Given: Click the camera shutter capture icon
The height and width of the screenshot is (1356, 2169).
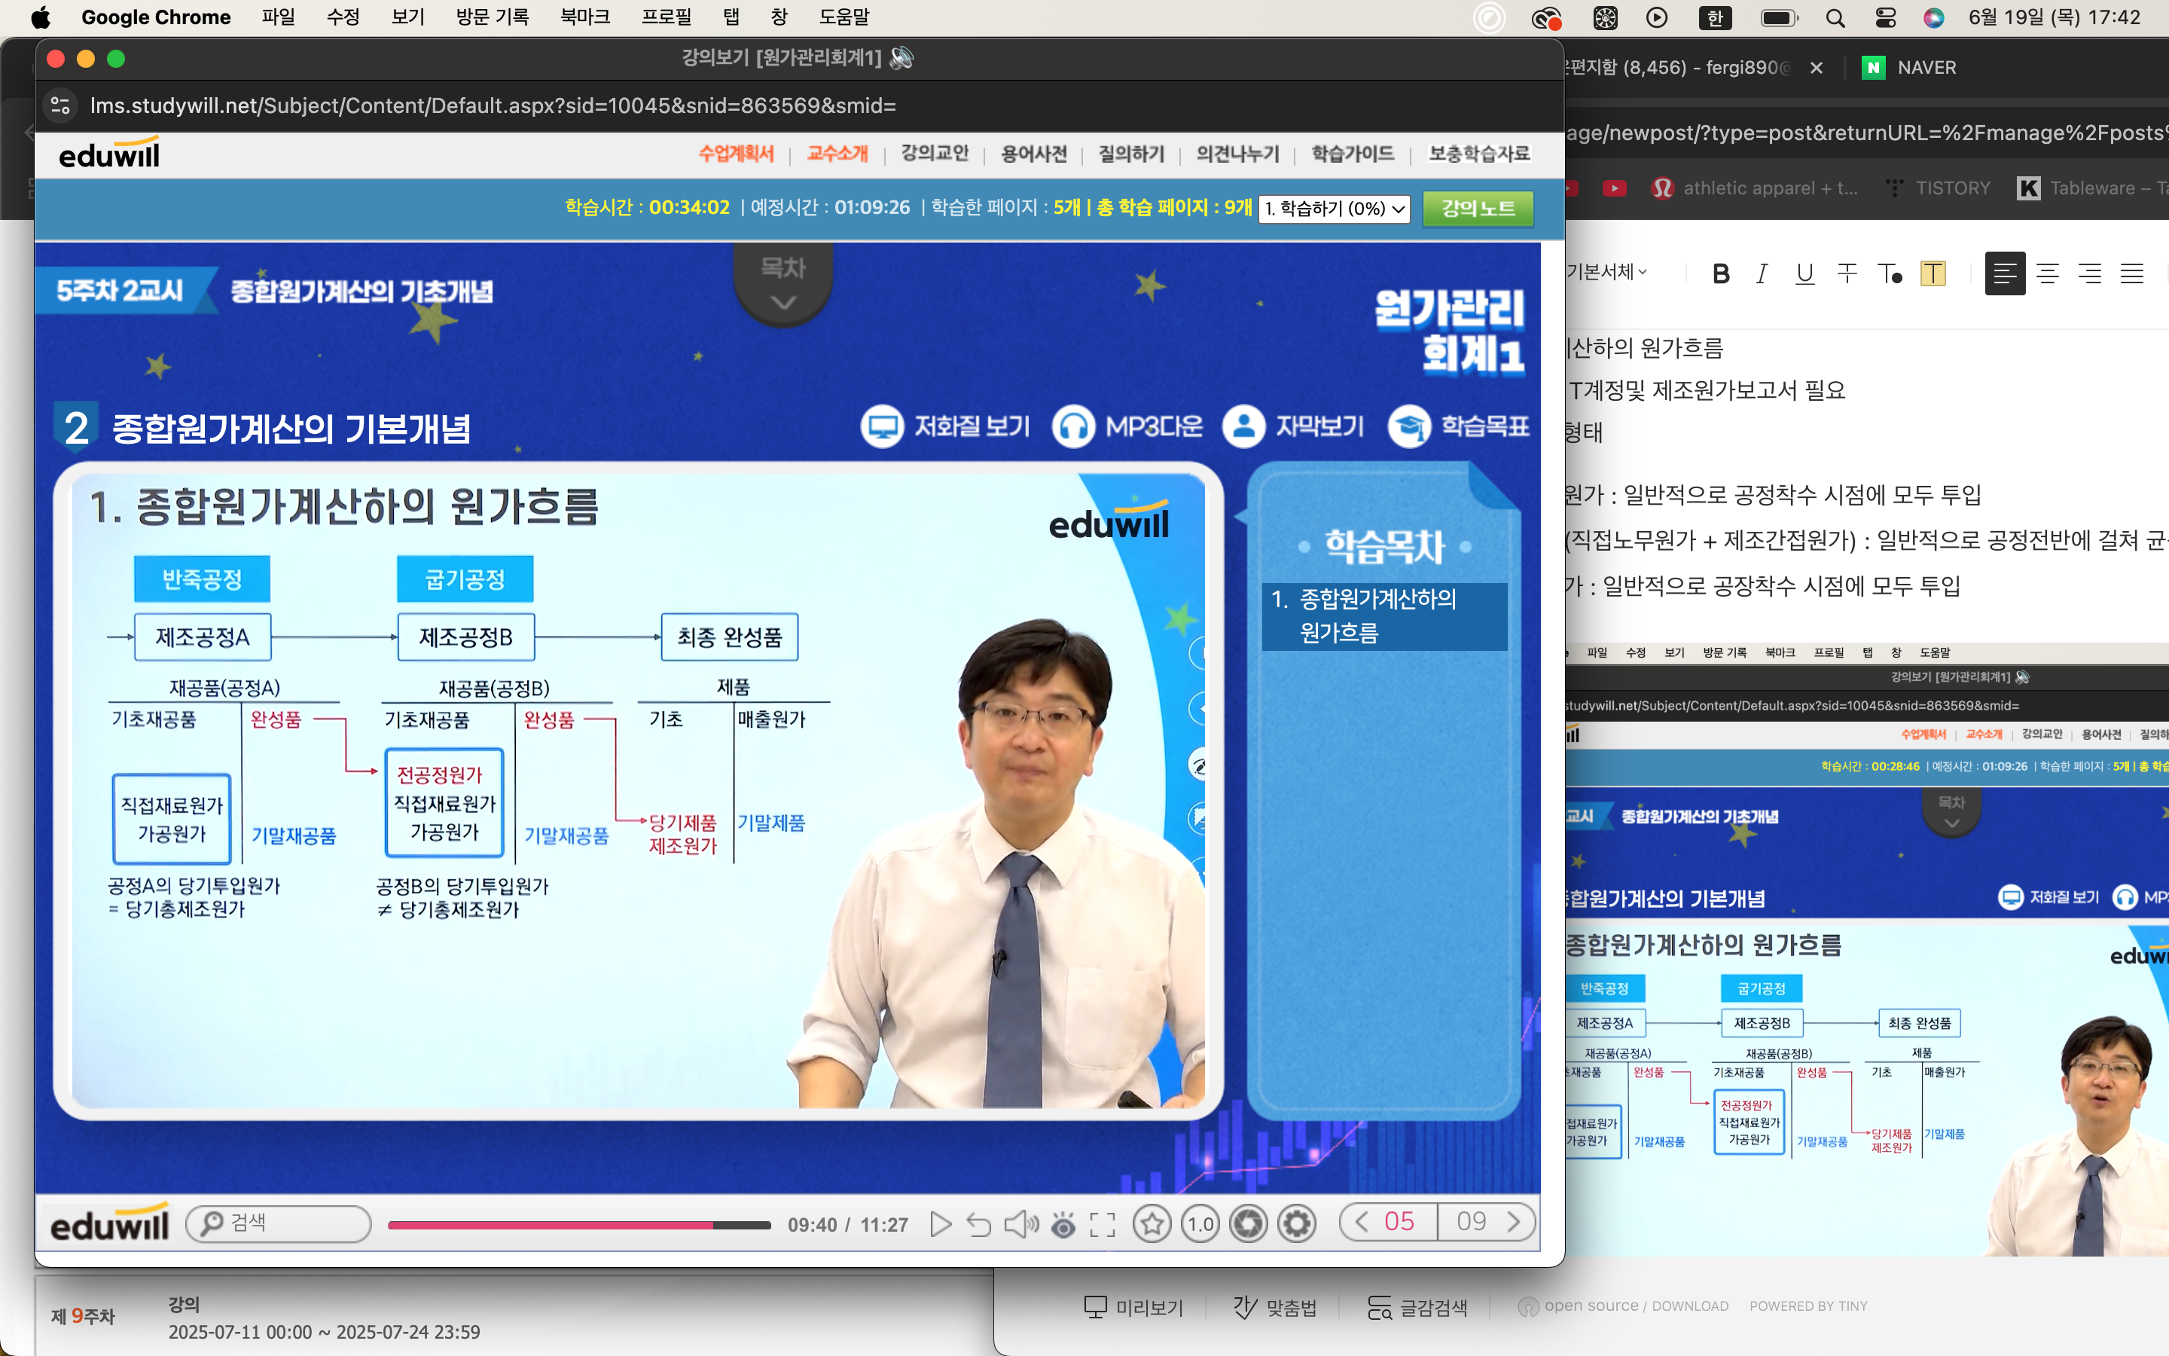Looking at the screenshot, I should pos(1249,1224).
